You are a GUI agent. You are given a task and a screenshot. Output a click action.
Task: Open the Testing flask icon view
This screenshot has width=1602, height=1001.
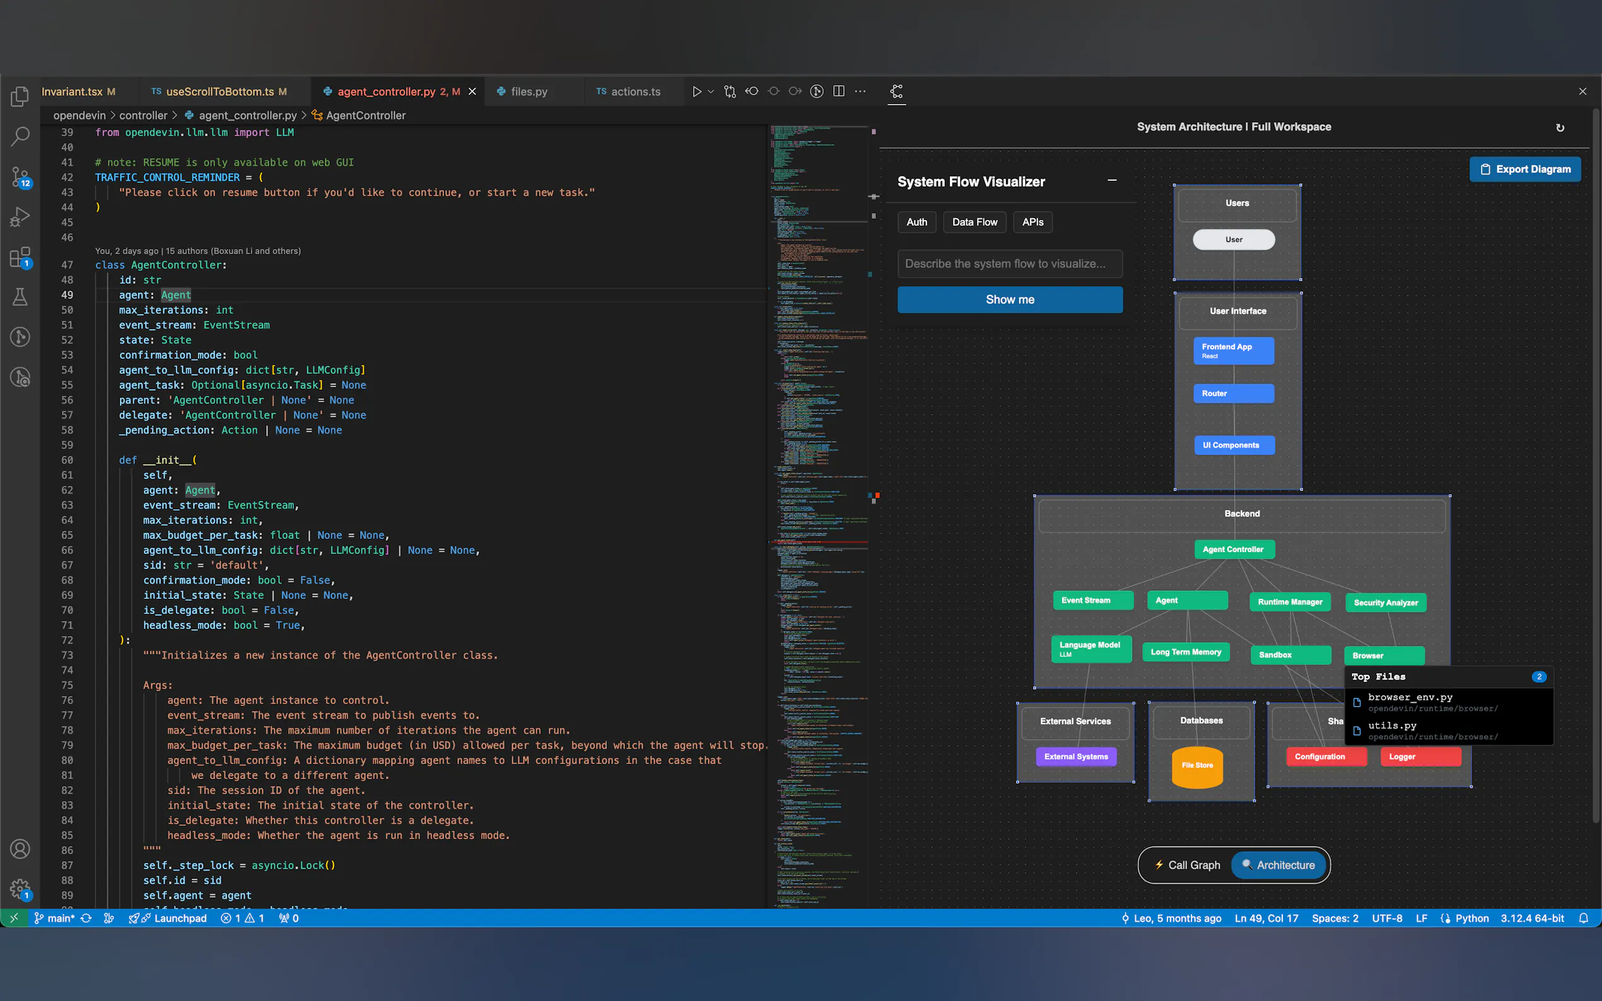coord(20,297)
